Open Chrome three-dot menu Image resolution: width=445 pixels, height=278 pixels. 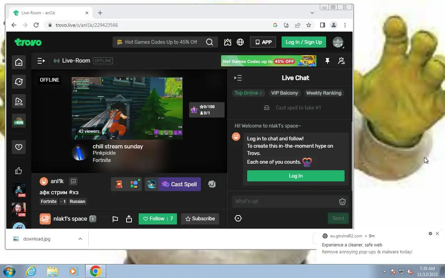345,25
